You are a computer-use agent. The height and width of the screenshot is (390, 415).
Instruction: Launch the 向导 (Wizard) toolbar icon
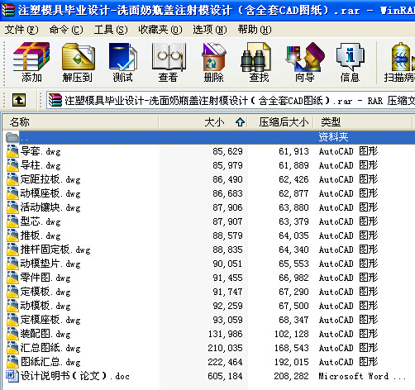tap(305, 56)
